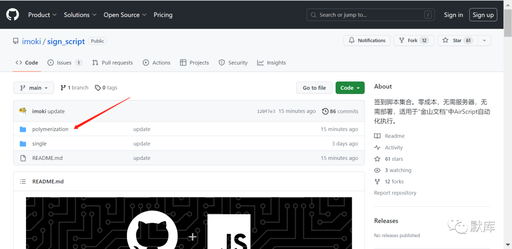
Task: Open update commit message on single row
Action: pyautogui.click(x=142, y=143)
